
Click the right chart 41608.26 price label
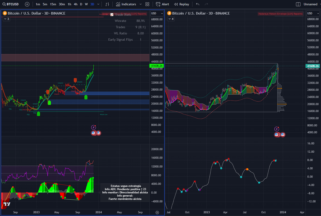pyautogui.click(x=313, y=66)
